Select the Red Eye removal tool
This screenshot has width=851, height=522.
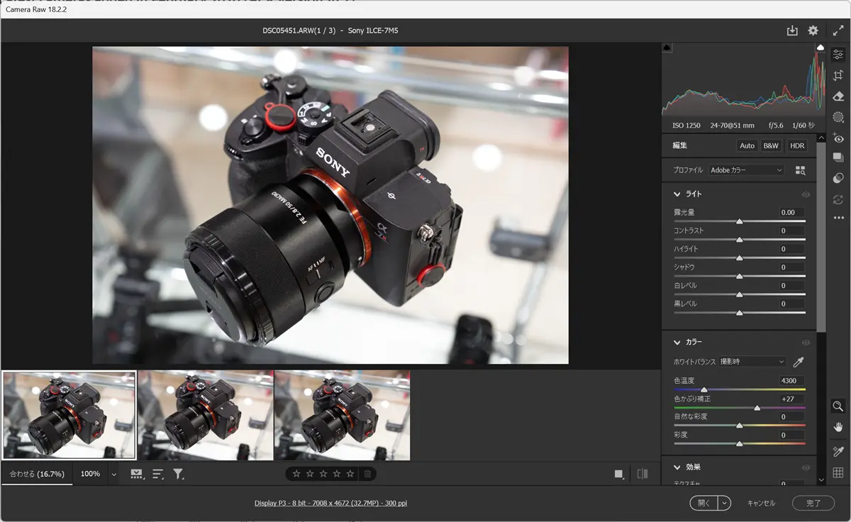[x=838, y=138]
